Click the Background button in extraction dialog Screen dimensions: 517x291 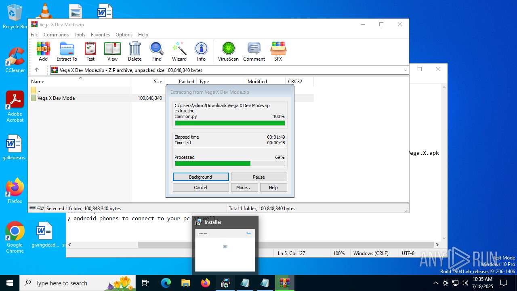tap(201, 177)
